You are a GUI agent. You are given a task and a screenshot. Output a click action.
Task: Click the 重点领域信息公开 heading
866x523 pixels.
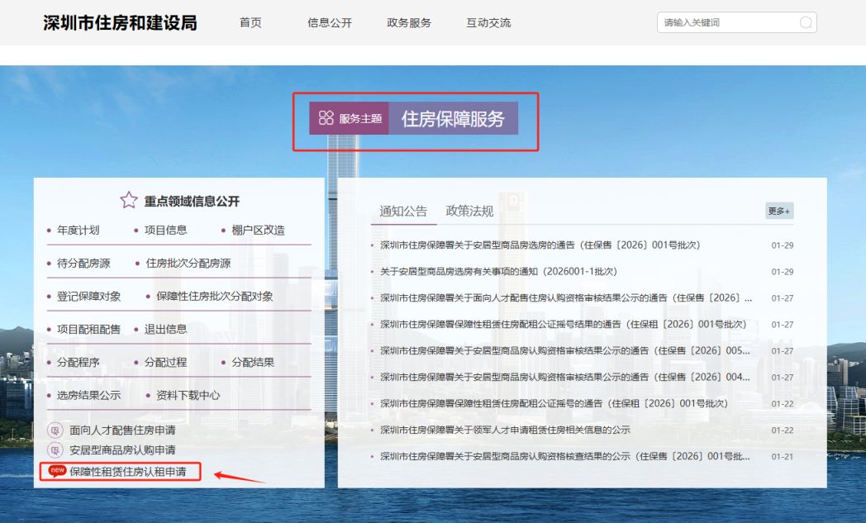pos(192,201)
